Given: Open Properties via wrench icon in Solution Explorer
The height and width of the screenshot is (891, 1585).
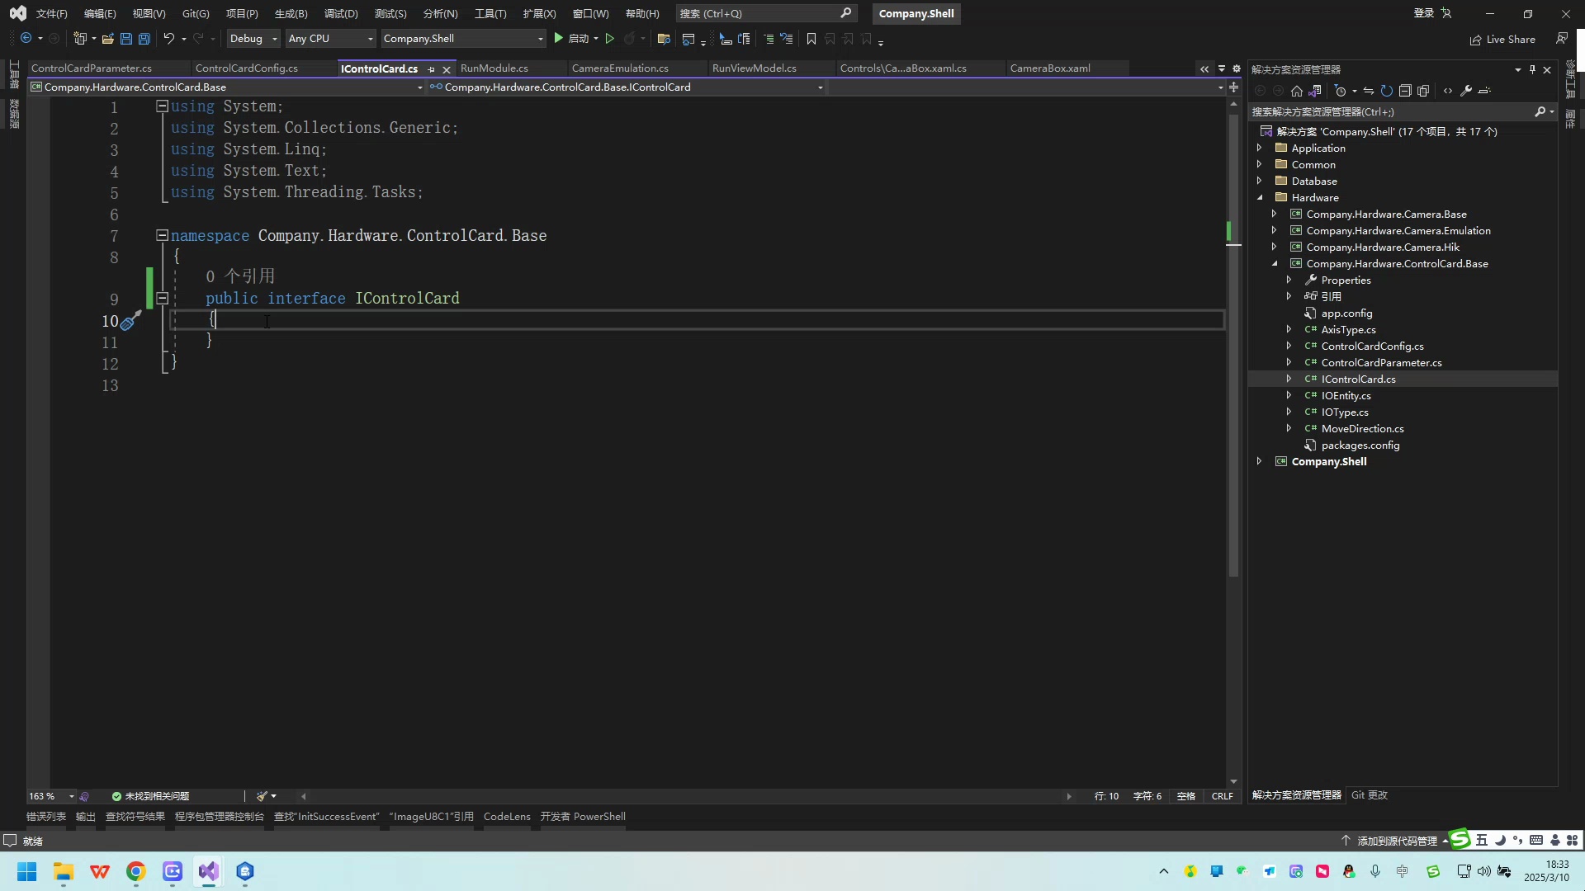Looking at the screenshot, I should point(1467,91).
